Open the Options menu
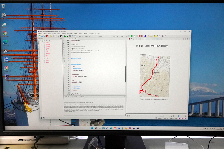This screenshot has width=224, height=149. click(91, 34)
